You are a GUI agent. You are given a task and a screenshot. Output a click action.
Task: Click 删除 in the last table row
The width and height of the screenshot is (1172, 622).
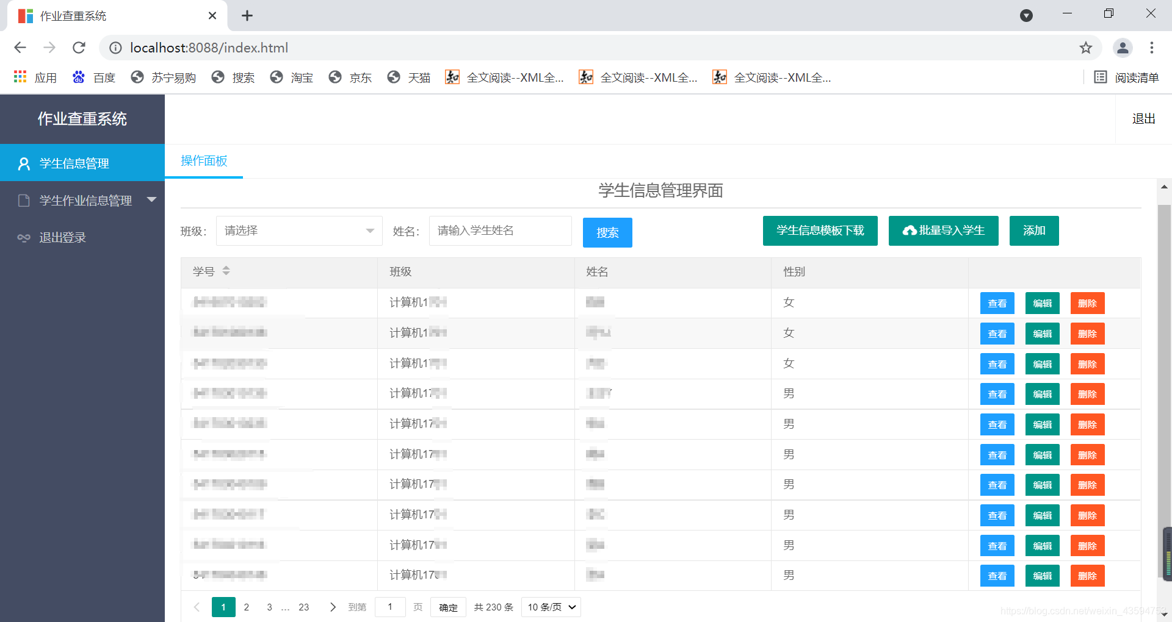[x=1088, y=576]
